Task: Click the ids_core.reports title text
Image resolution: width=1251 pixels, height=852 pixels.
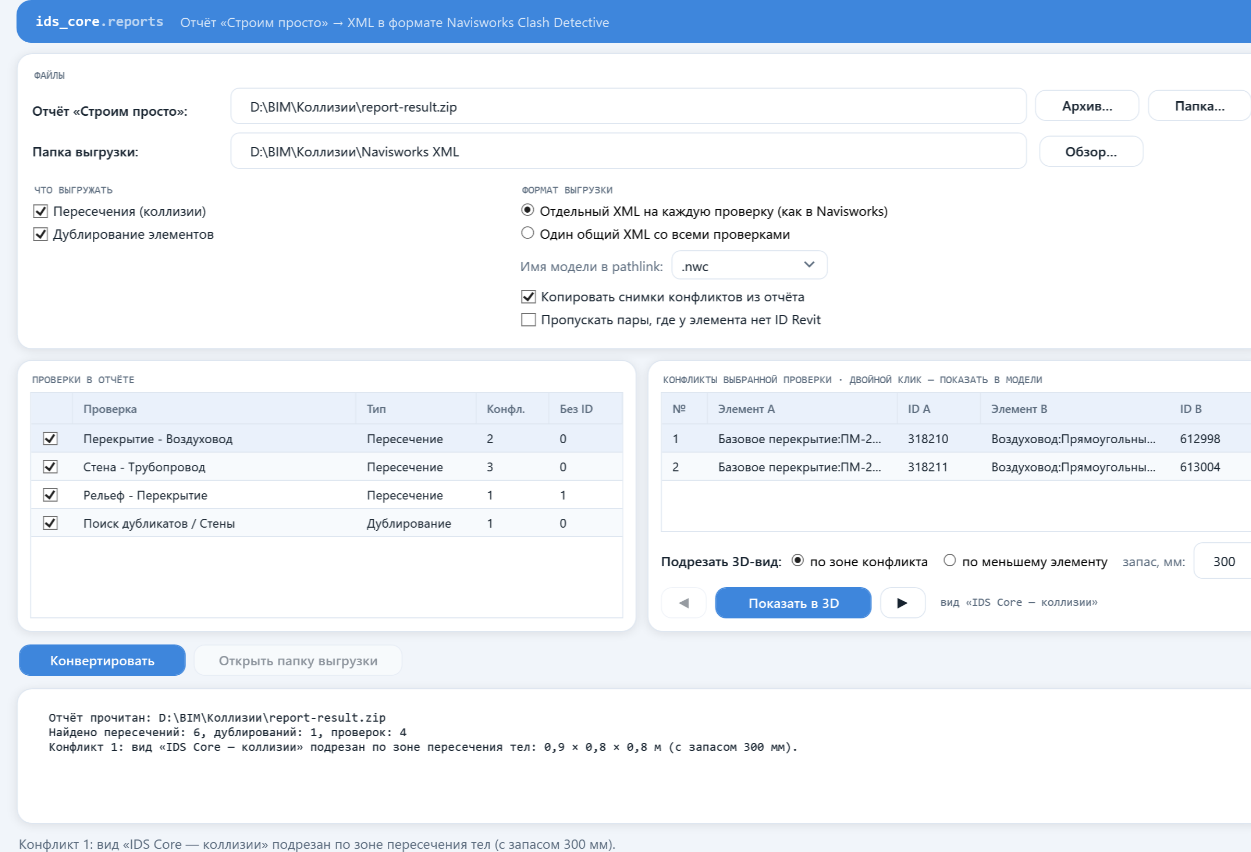Action: (99, 21)
